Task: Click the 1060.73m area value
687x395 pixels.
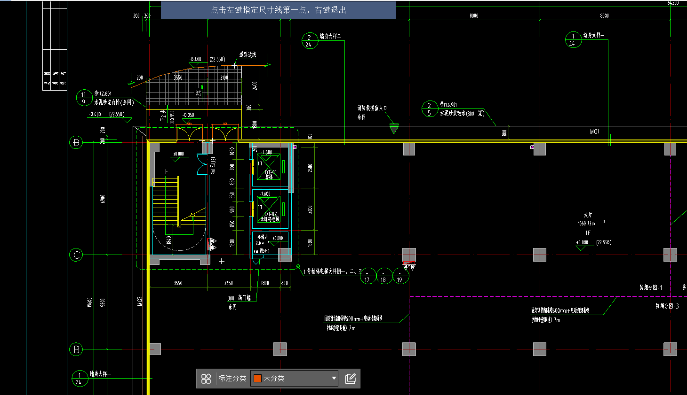Action: point(587,224)
